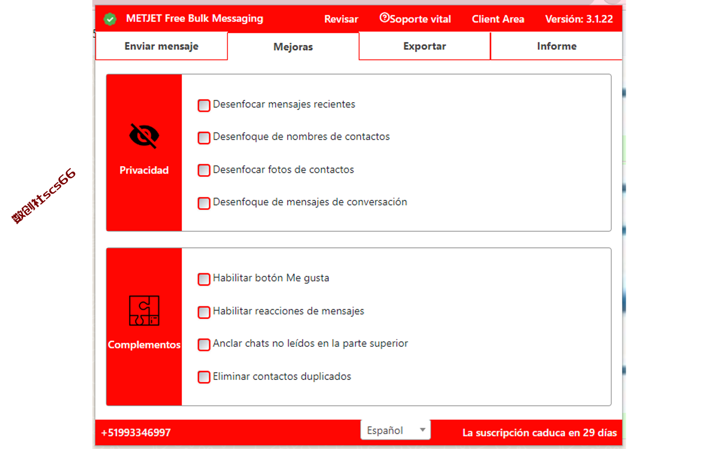Click the subscription expires in 29 días notice
This screenshot has height=449, width=719.
pyautogui.click(x=540, y=433)
